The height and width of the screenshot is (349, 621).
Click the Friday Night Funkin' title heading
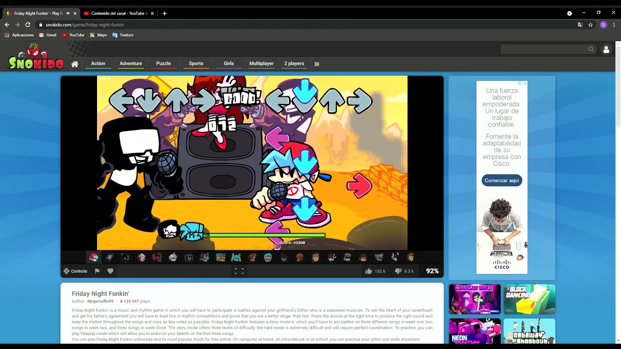[x=100, y=294]
